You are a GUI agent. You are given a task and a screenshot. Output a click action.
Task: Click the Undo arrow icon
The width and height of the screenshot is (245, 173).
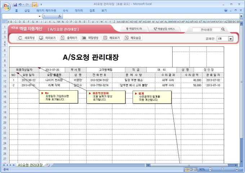(x=20, y=5)
